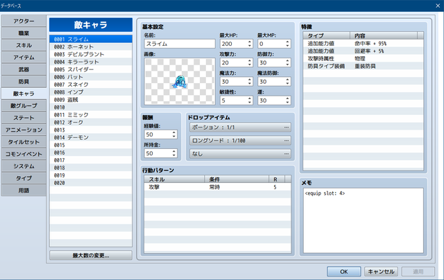Click the 最大MP spinner arrows
This screenshot has height=280, width=444.
[x=287, y=44]
